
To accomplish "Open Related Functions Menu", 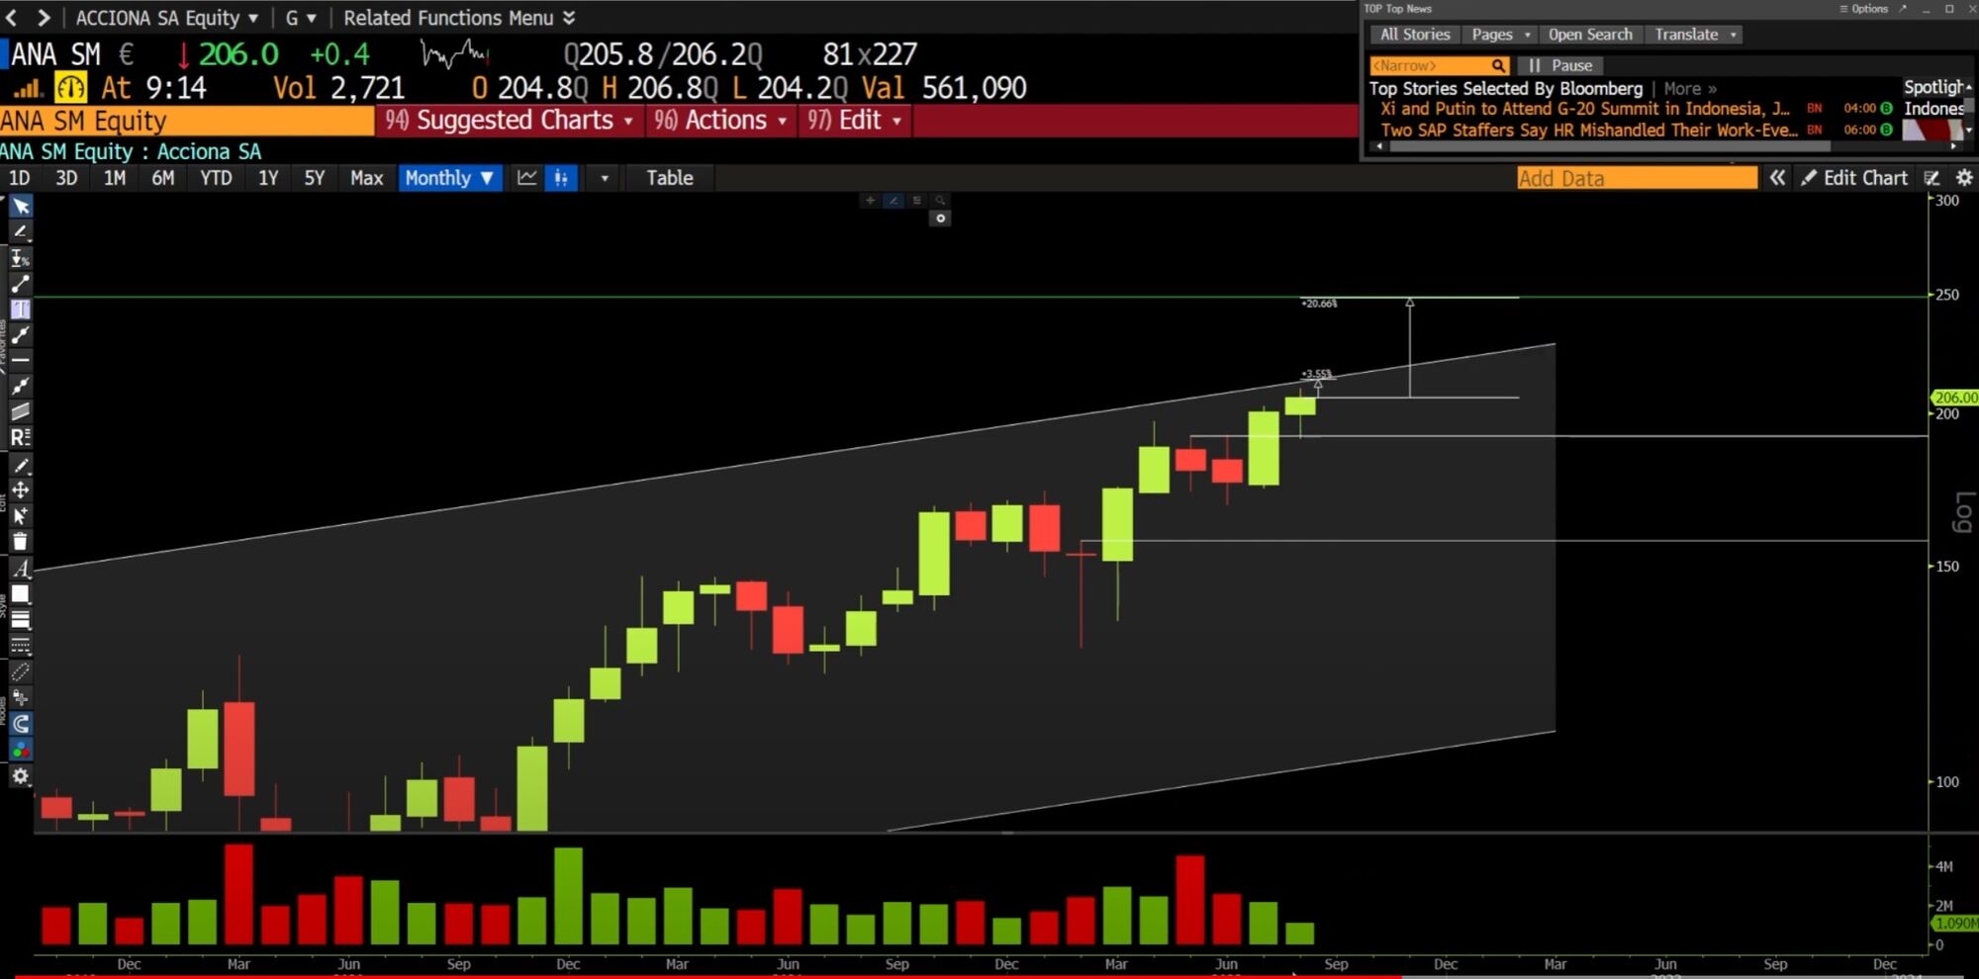I will click(459, 18).
